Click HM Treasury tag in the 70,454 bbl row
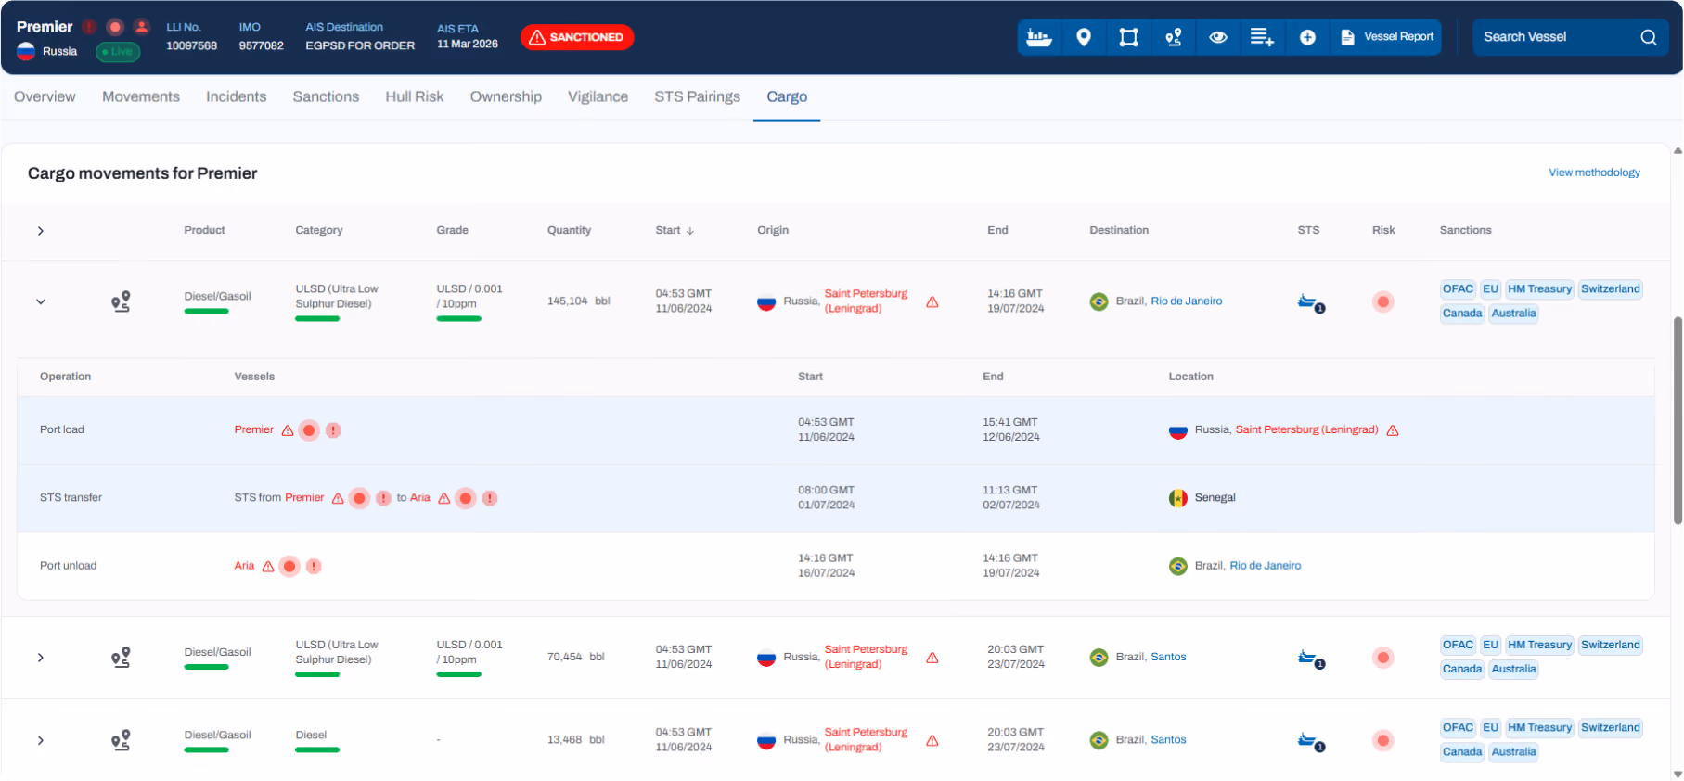1684x781 pixels. 1539,645
